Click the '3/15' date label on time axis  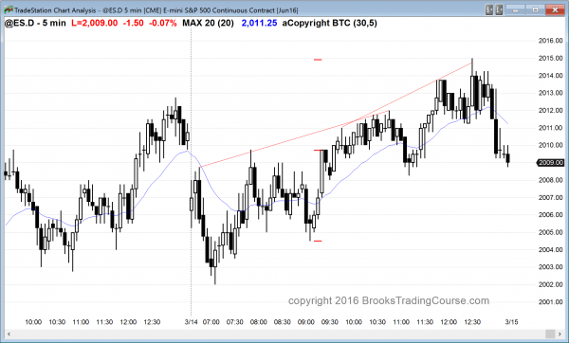[512, 322]
